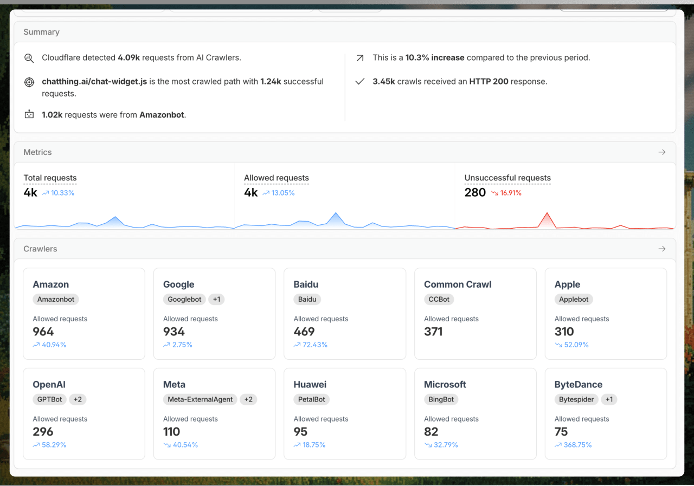Click the Bytespider tag

[576, 399]
